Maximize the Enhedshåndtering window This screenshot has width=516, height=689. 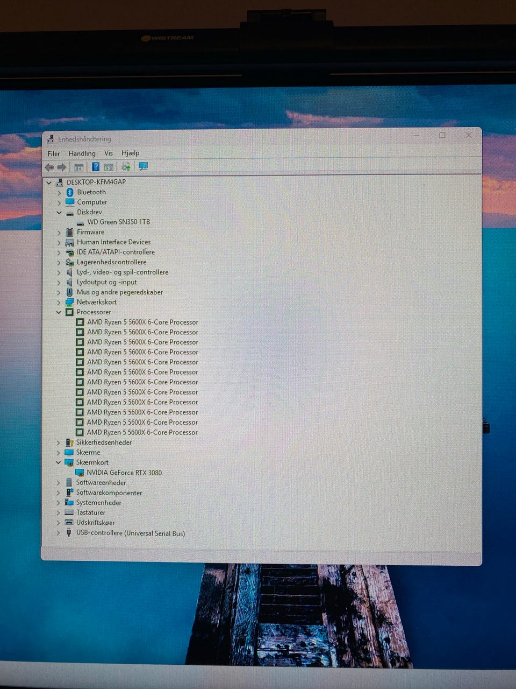point(442,135)
